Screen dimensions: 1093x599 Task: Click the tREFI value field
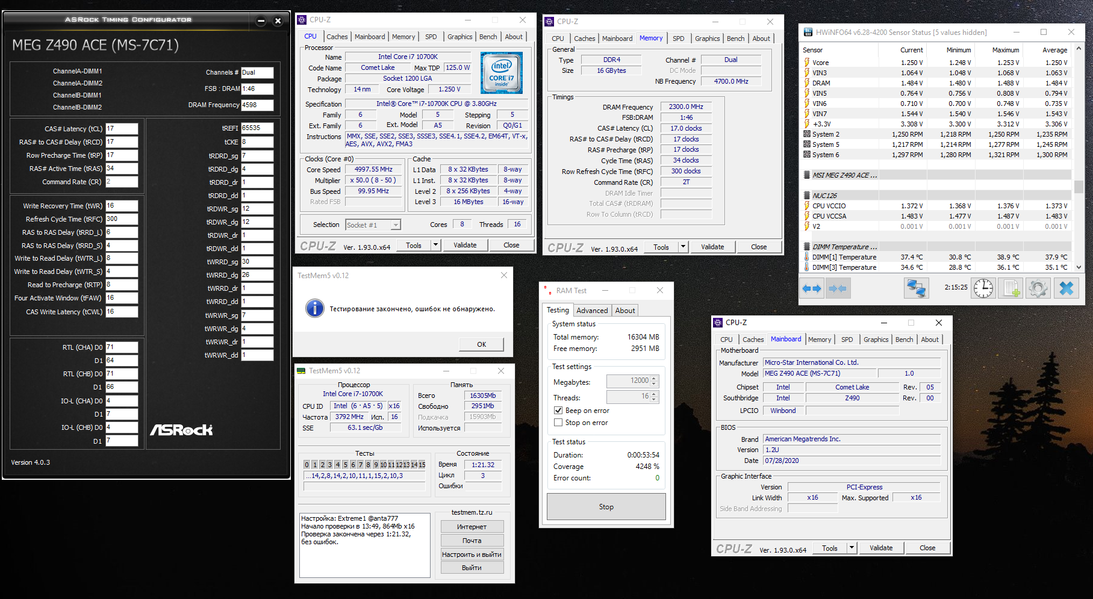coord(257,128)
